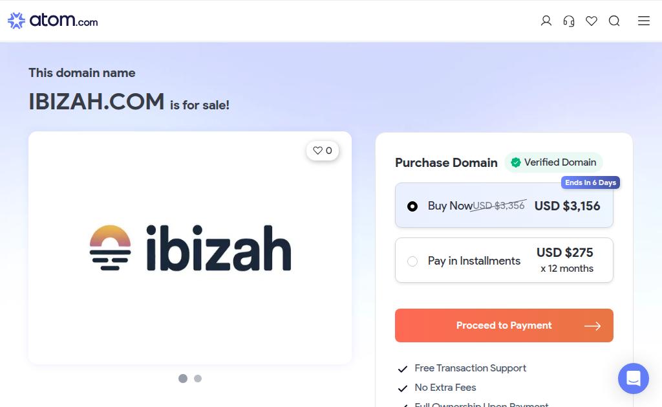
Task: Click the No Extra Fees item
Action: pyautogui.click(x=445, y=388)
